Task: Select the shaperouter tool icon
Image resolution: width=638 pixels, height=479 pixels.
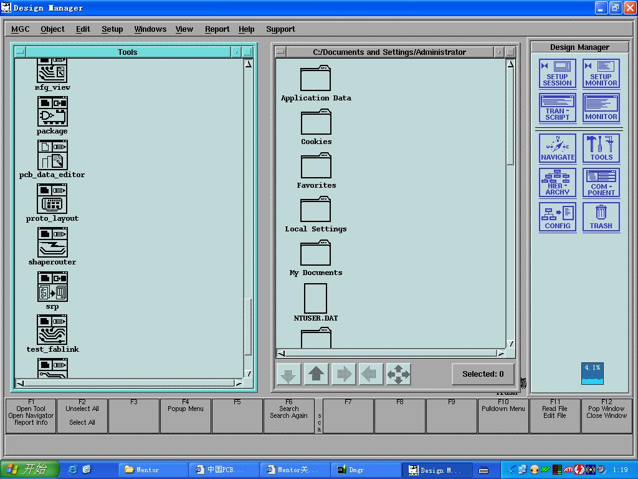Action: tap(52, 243)
